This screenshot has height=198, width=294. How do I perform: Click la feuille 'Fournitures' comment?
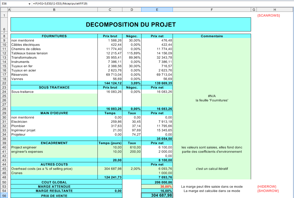[212, 100]
